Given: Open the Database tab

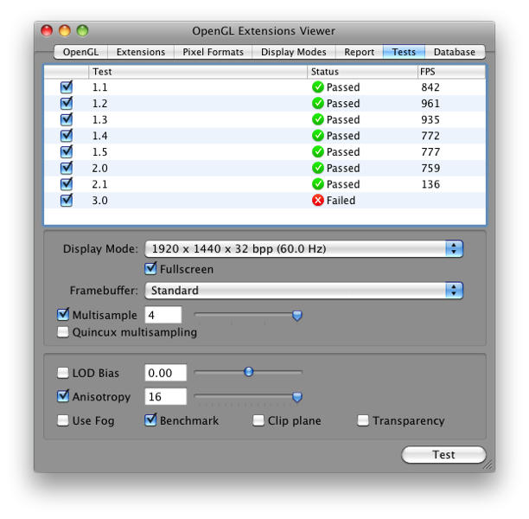Looking at the screenshot, I should click(455, 52).
